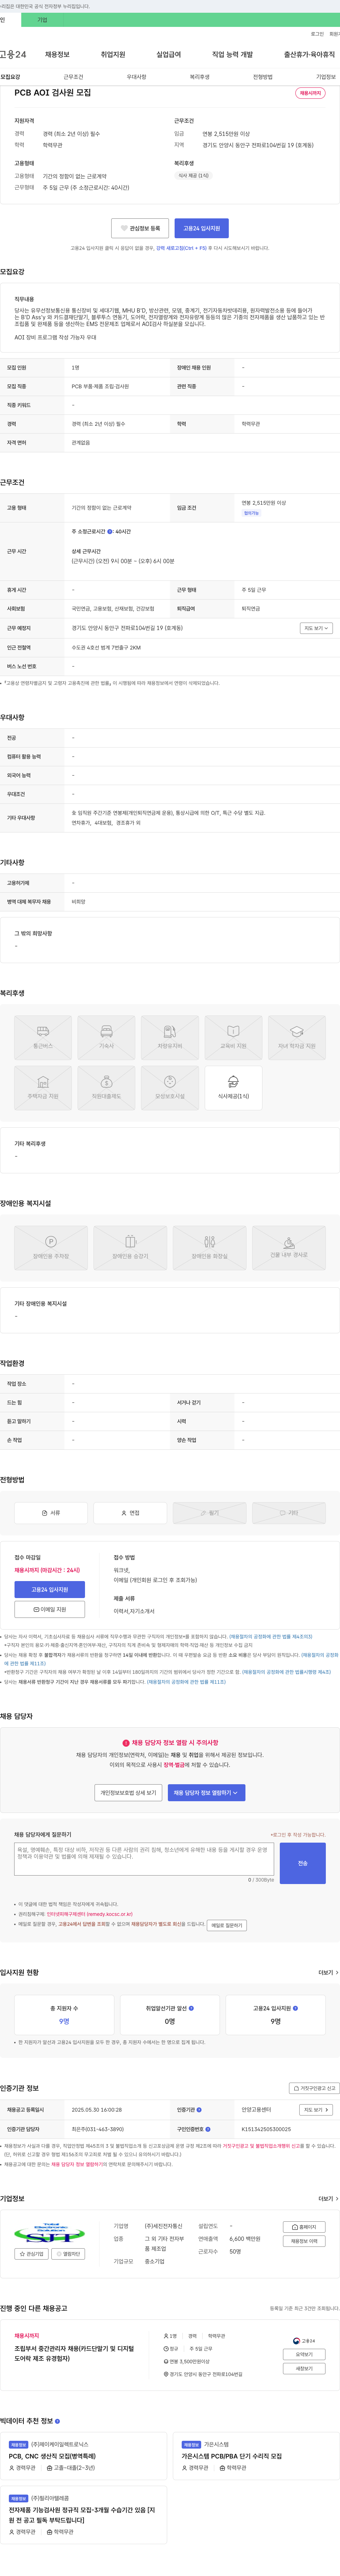Click the 보육보호시설 icon
The image size is (340, 2576).
170,1088
